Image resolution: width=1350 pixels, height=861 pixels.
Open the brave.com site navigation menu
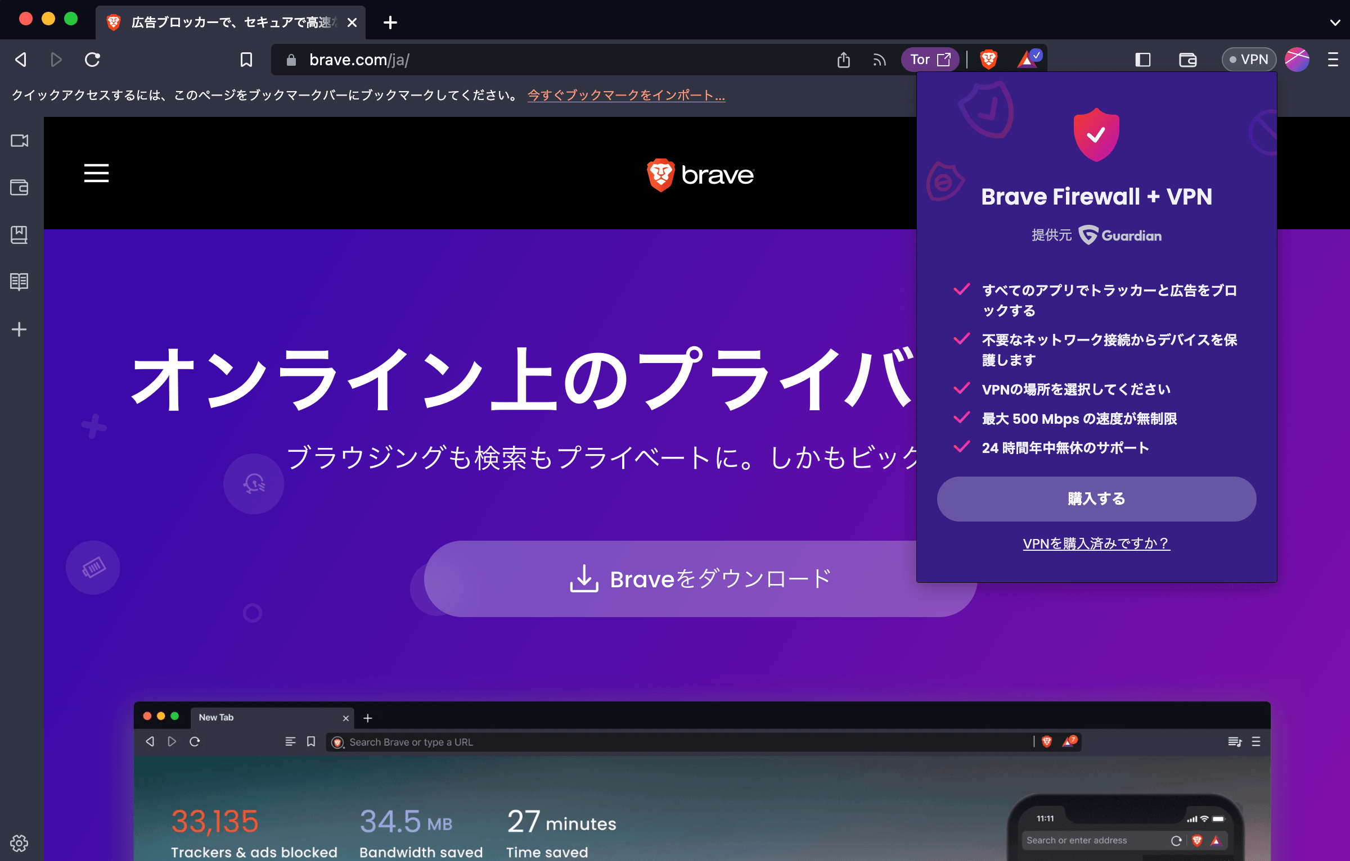point(96,174)
